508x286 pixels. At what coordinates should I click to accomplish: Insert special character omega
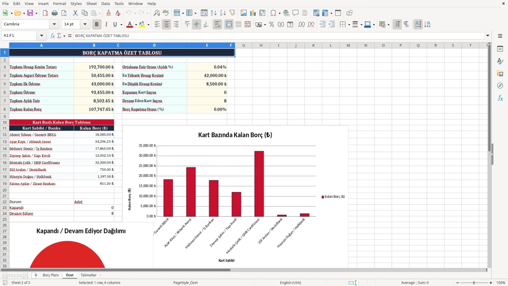click(273, 13)
